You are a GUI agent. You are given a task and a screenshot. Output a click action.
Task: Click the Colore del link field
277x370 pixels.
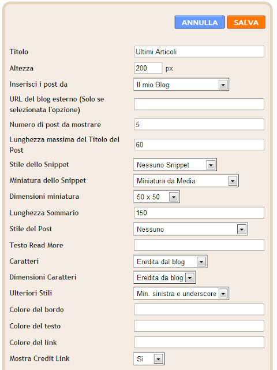(199, 342)
